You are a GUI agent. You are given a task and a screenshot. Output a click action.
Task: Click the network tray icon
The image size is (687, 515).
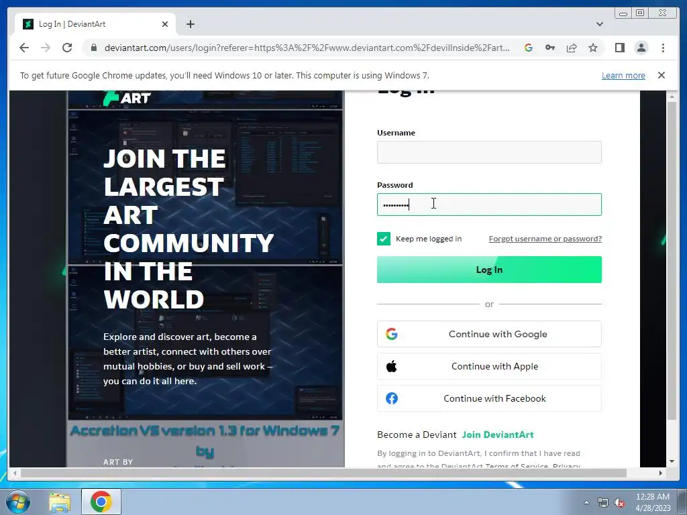(603, 503)
